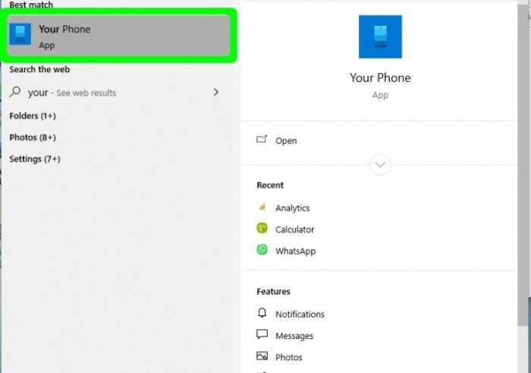Show Settings (7+) results
This screenshot has height=373, width=531.
(35, 159)
